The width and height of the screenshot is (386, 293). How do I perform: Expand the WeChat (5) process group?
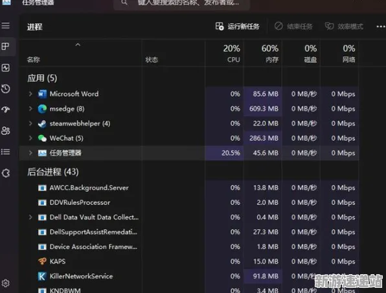click(x=30, y=138)
